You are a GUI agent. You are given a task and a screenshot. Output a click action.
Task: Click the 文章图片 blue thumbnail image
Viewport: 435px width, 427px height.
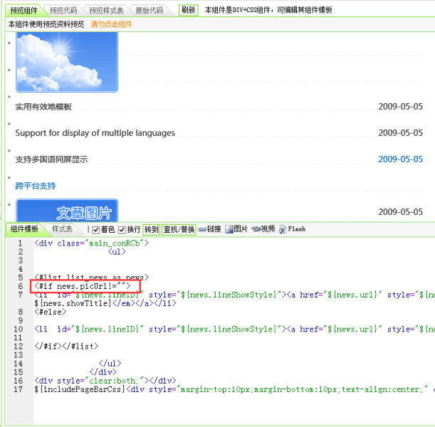coord(66,210)
